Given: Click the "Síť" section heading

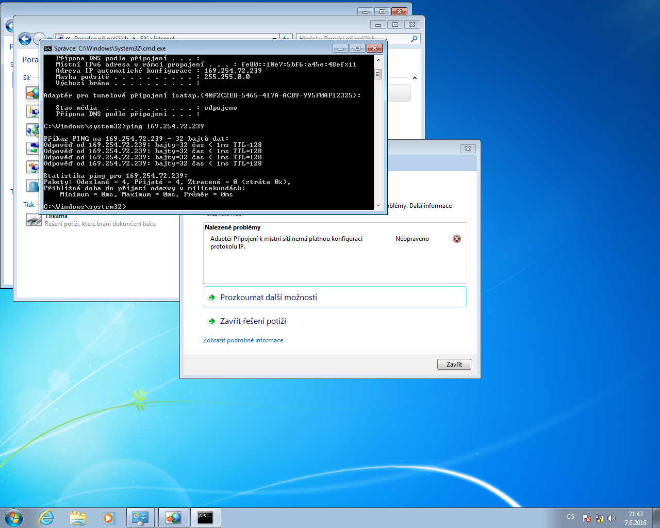Looking at the screenshot, I should (27, 78).
